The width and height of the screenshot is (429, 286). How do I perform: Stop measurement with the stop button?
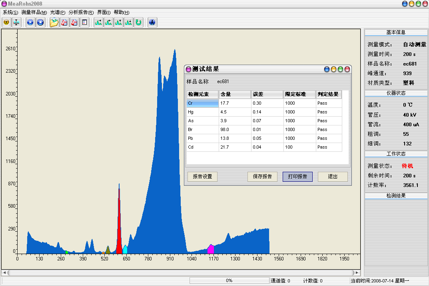coord(40,22)
